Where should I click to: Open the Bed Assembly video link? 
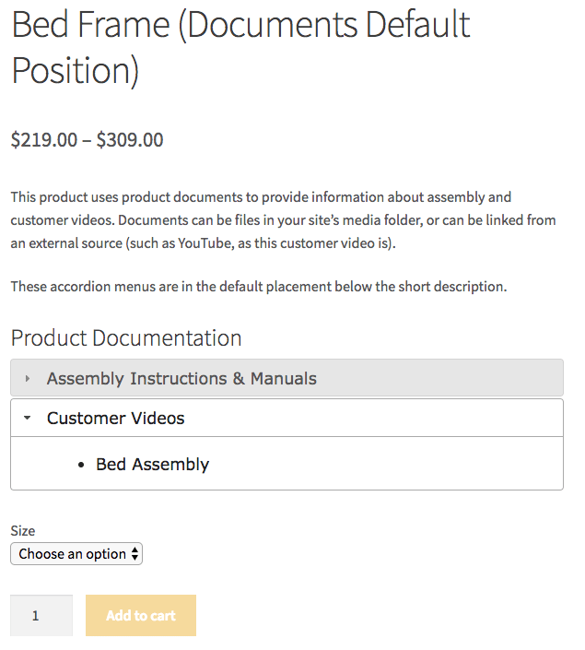pyautogui.click(x=152, y=465)
